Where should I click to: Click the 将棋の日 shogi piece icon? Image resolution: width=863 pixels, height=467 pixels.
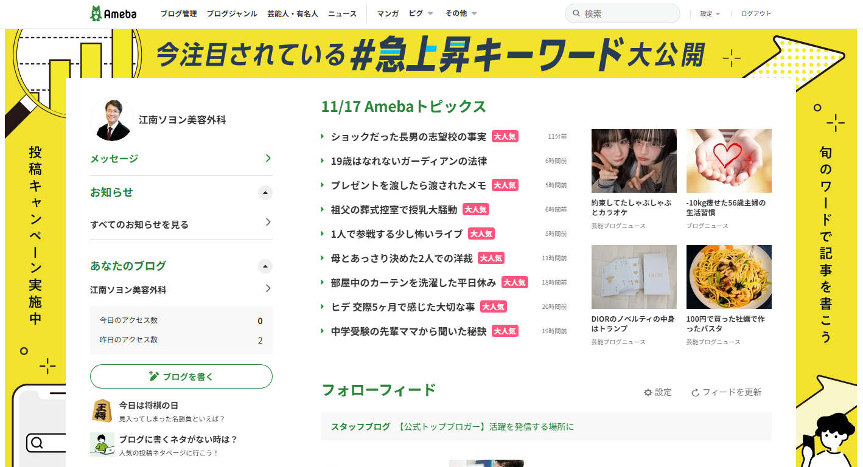pos(102,409)
